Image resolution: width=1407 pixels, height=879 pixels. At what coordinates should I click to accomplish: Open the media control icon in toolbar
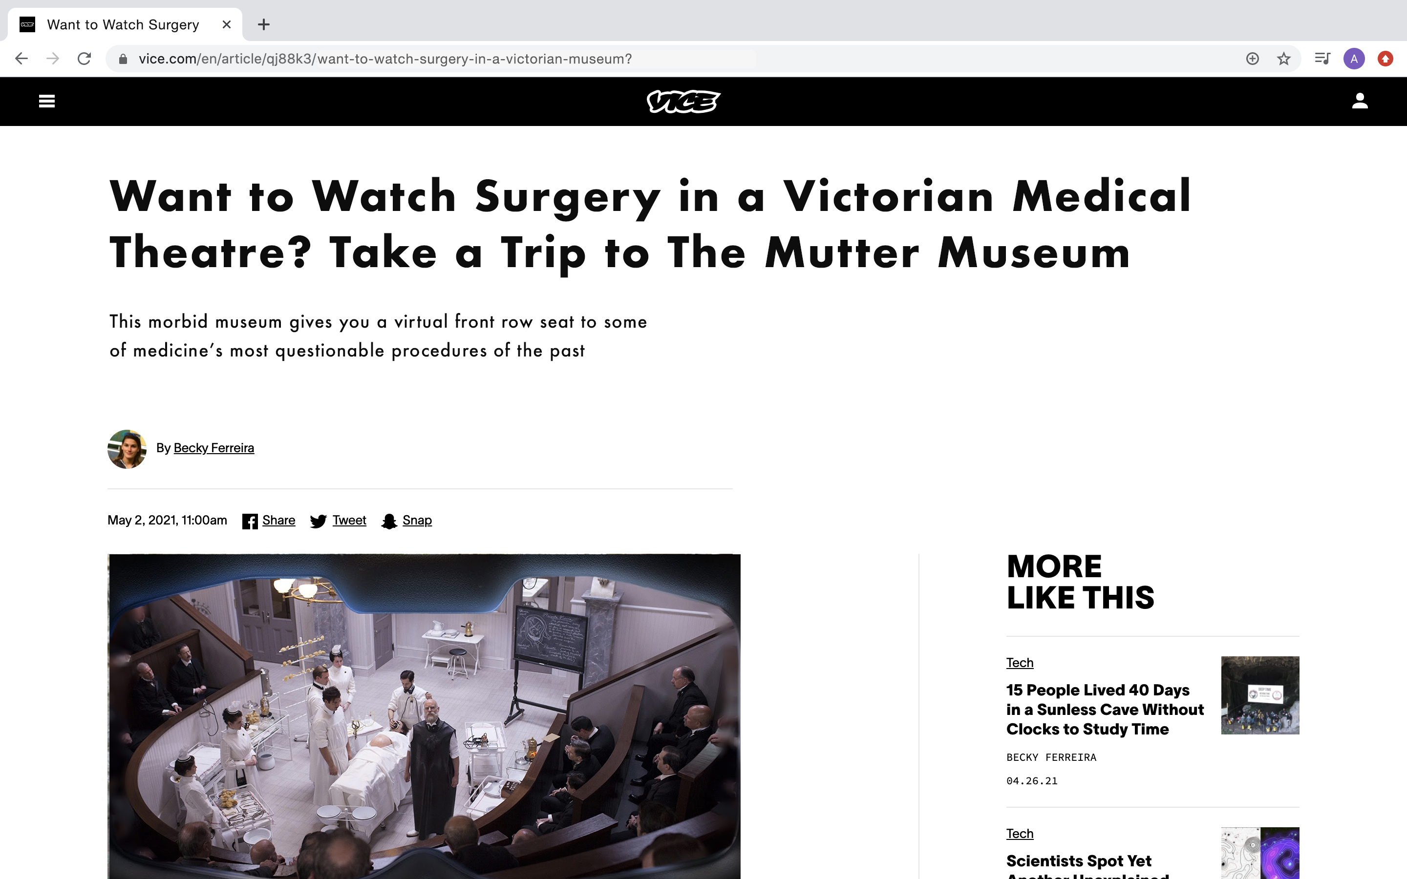pyautogui.click(x=1322, y=59)
